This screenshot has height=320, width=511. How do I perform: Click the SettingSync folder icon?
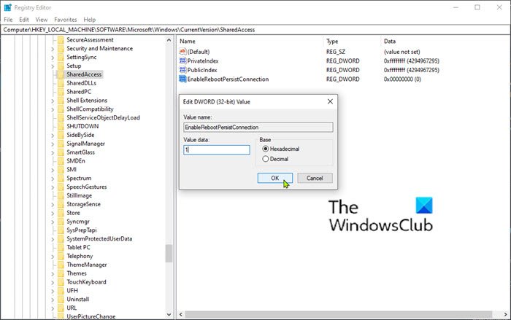(61, 57)
